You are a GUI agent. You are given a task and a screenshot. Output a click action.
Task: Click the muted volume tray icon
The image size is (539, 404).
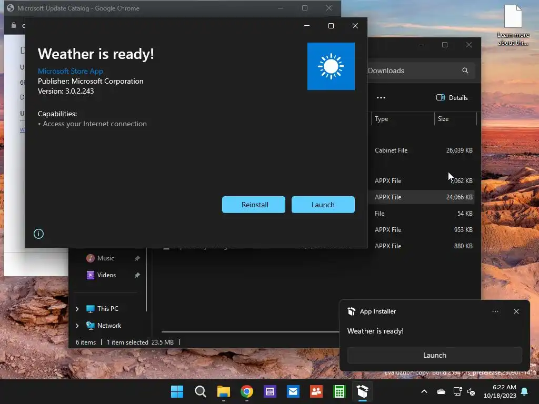point(471,391)
